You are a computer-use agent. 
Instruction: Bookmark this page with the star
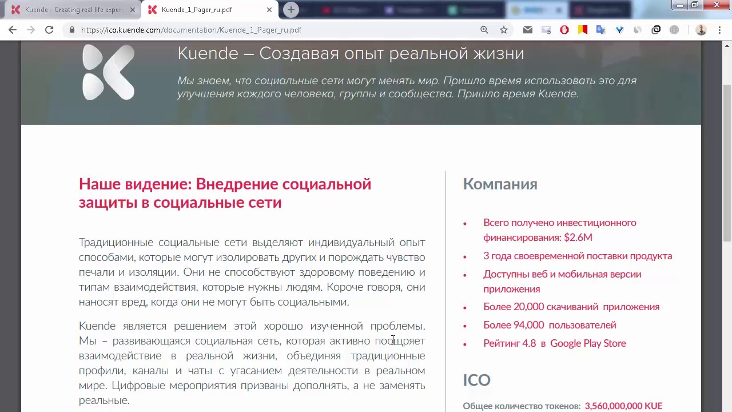[x=504, y=30]
